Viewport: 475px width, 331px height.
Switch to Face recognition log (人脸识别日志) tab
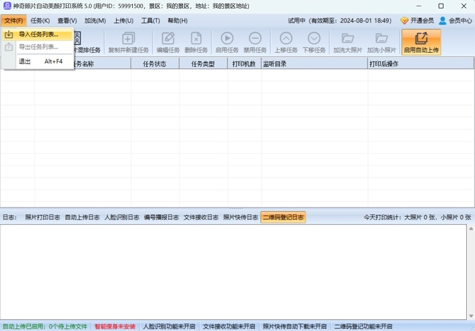[x=122, y=217]
